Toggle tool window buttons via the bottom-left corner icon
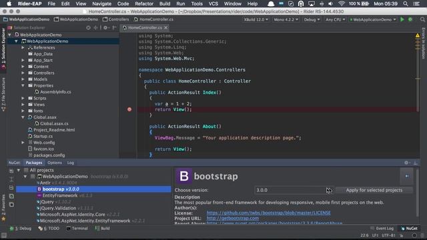The width and height of the screenshot is (427, 240). tap(4, 235)
